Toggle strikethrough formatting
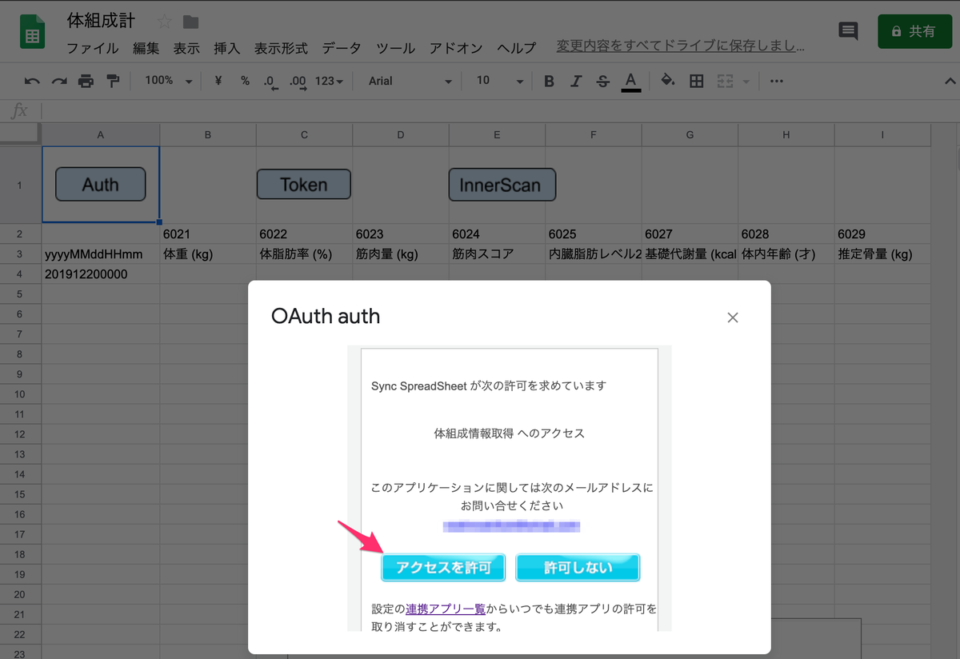This screenshot has width=960, height=659. coord(603,81)
